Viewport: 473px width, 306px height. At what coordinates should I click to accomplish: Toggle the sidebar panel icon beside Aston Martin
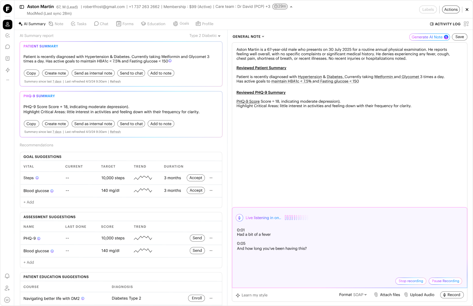tap(22, 7)
